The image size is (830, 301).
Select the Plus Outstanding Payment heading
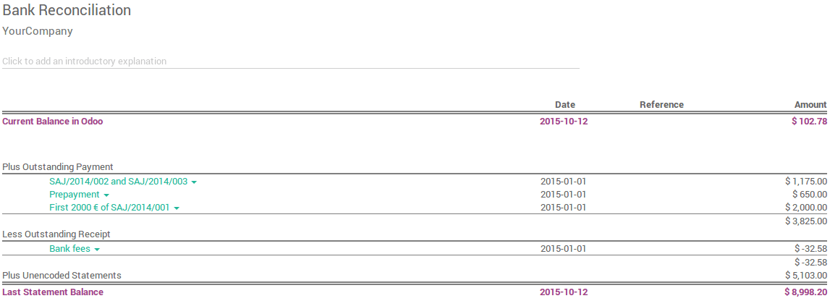[58, 167]
